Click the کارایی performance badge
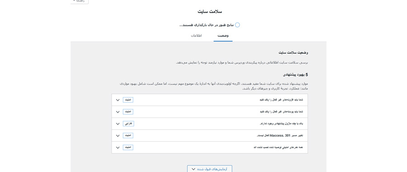 (128, 124)
